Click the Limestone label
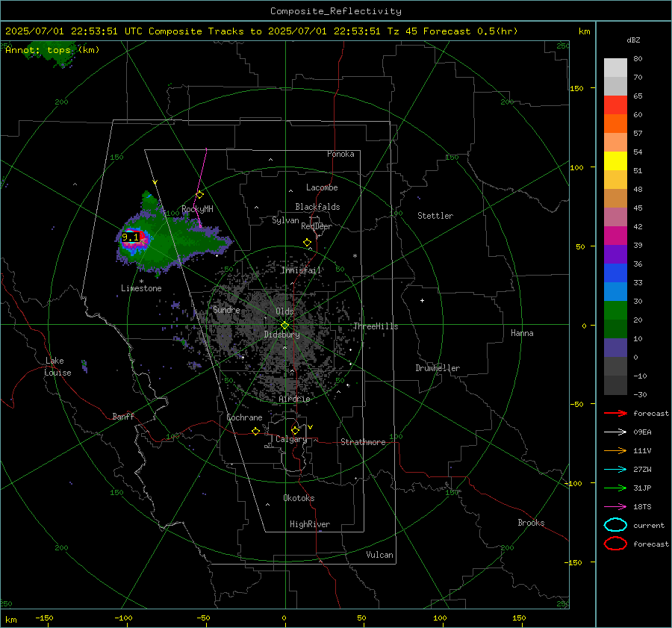Image resolution: width=672 pixels, height=628 pixels. tap(141, 288)
